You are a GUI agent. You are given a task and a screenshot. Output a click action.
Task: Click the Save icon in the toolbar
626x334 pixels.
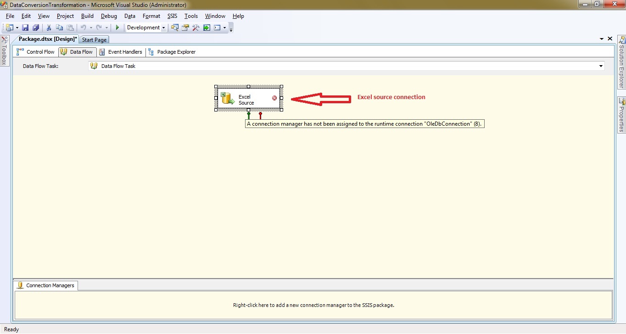25,28
